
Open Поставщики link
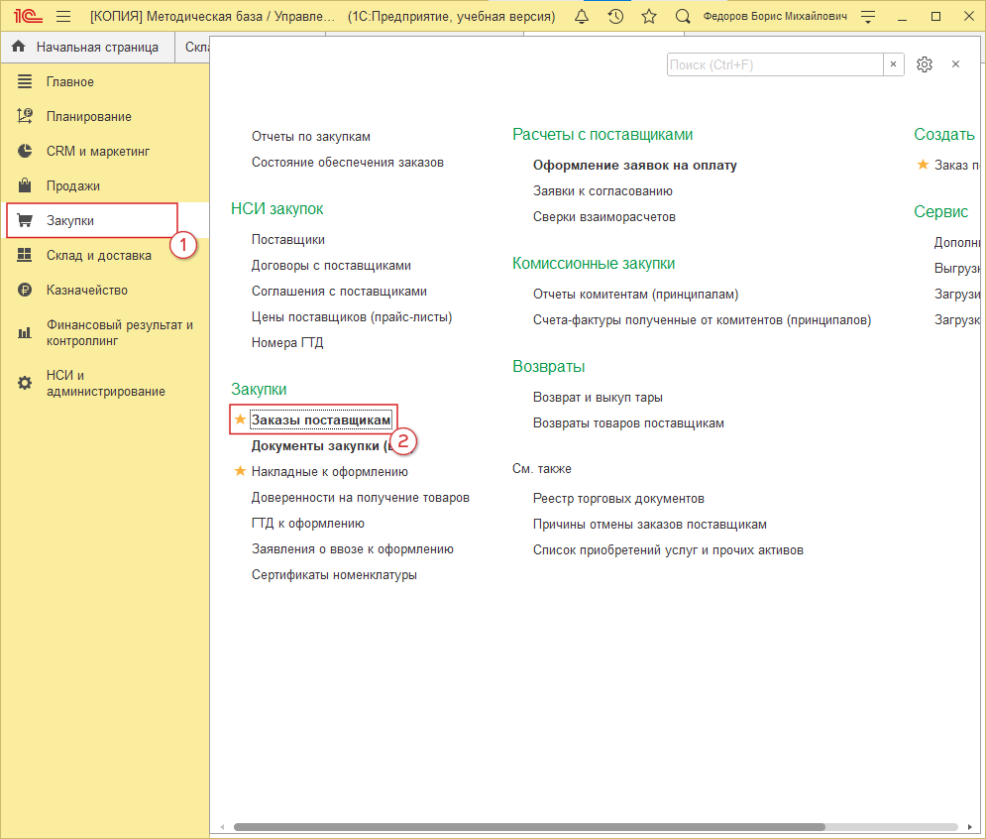[x=287, y=239]
